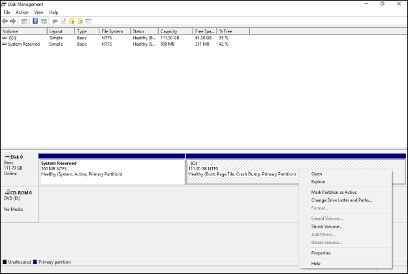Viewport: 408px width, 274px height.
Task: Click the (C:) volume row icon
Action: [4, 38]
